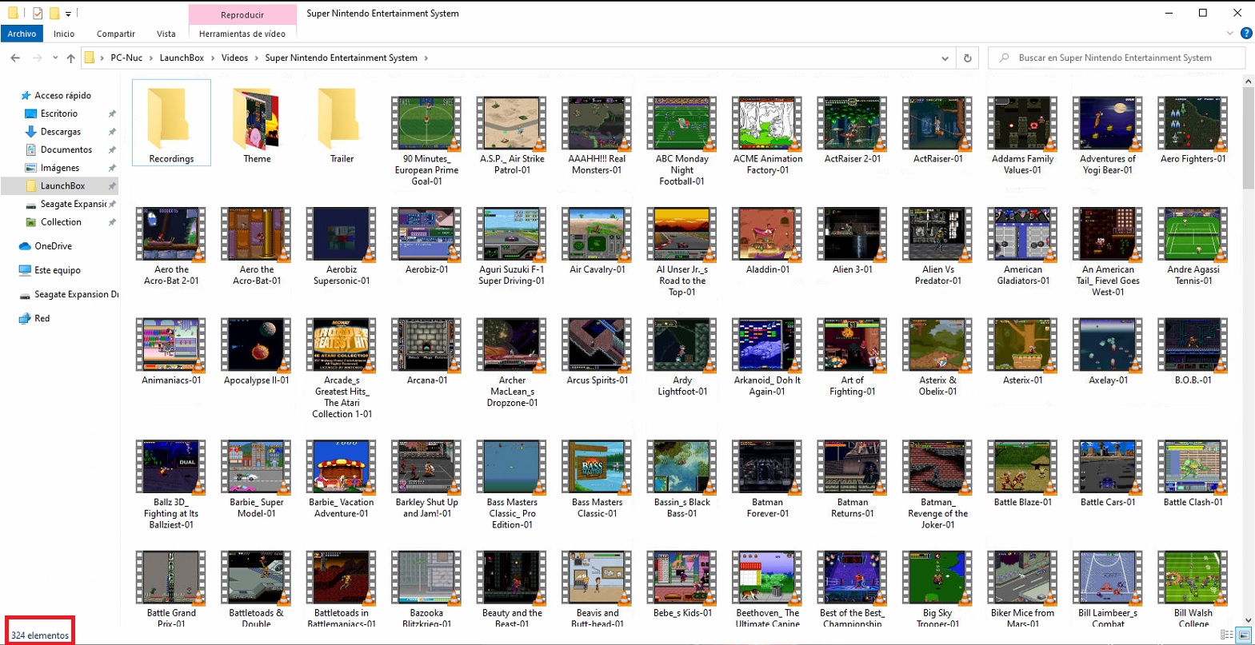Open address bar history dropdown
Screen dimensions: 1255x645
945,58
